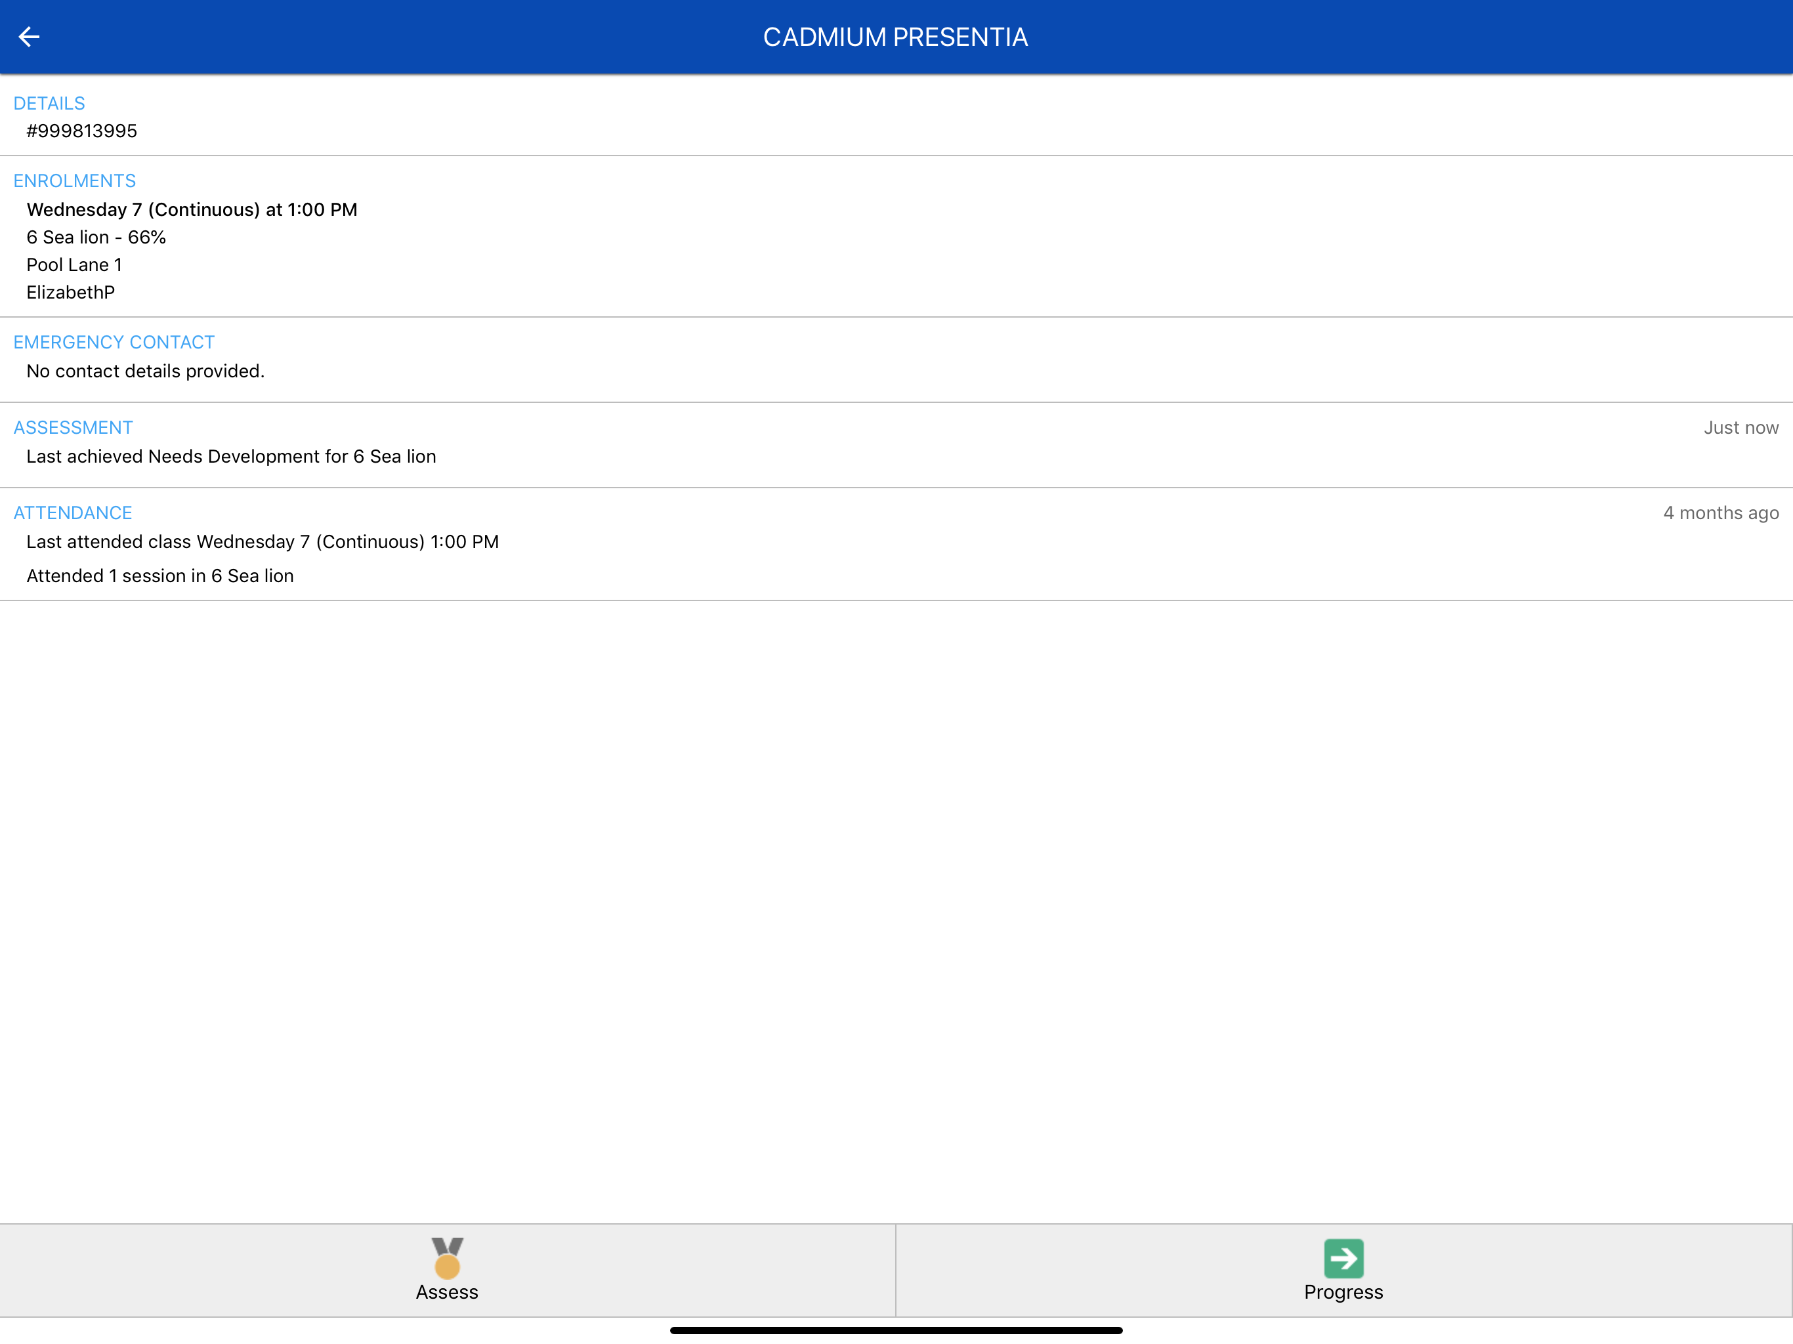Screen dimensions: 1793x1344
Task: Select enrolment Wednesday 7 (Continuous) at 1:00 PM
Action: click(192, 210)
